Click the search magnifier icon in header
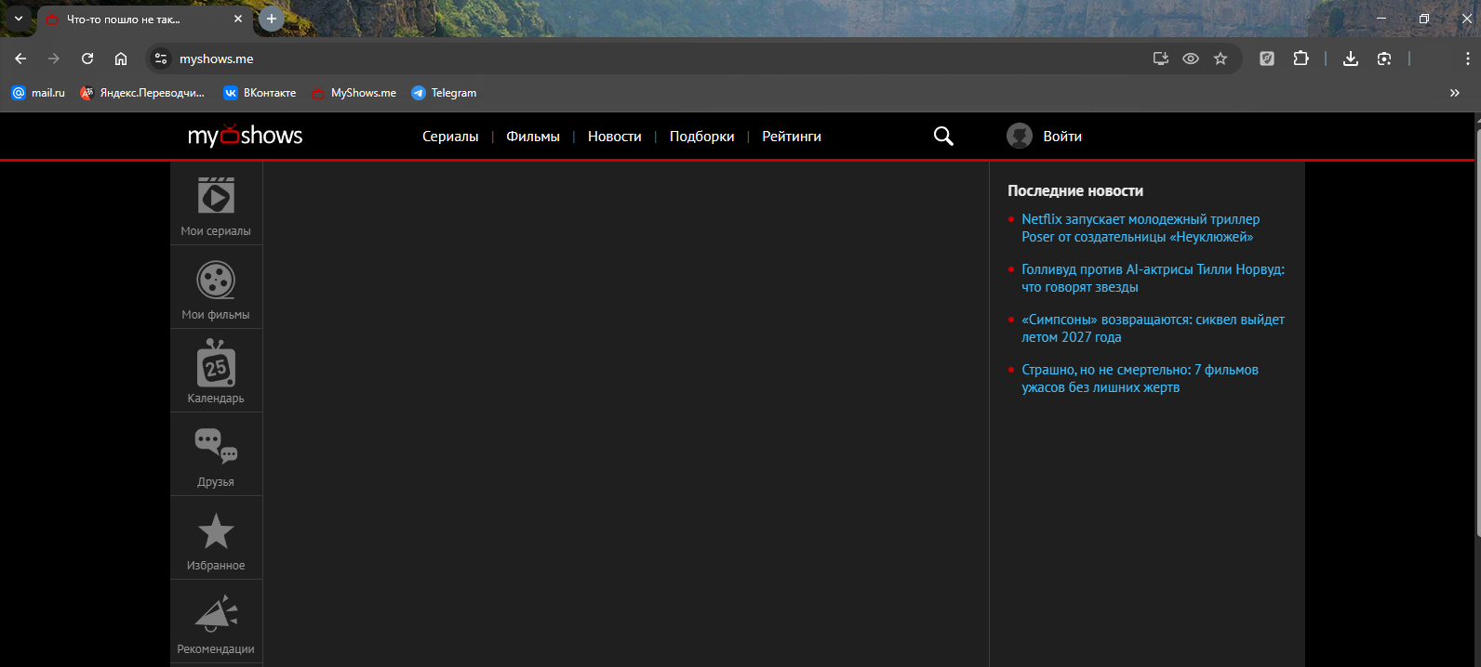 943,137
